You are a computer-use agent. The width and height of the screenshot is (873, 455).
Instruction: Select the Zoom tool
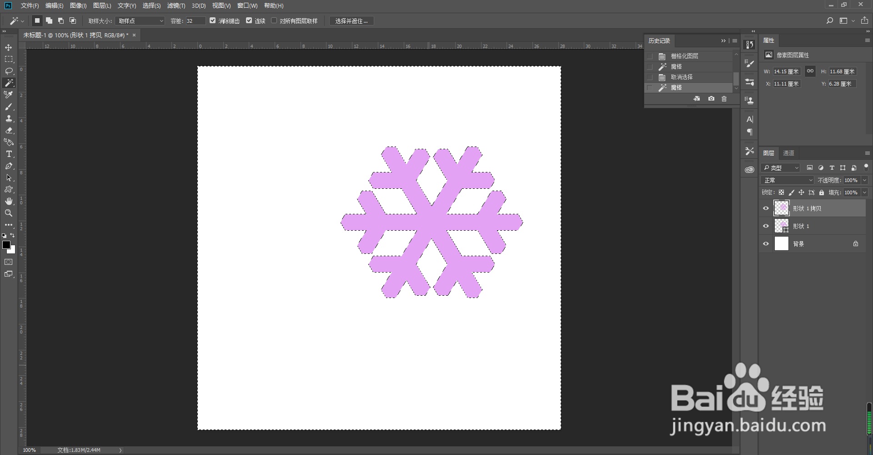[9, 213]
